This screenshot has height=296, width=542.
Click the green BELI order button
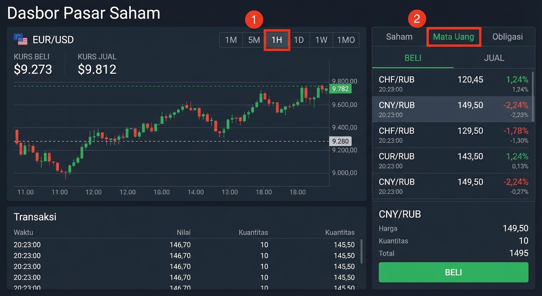[453, 272]
